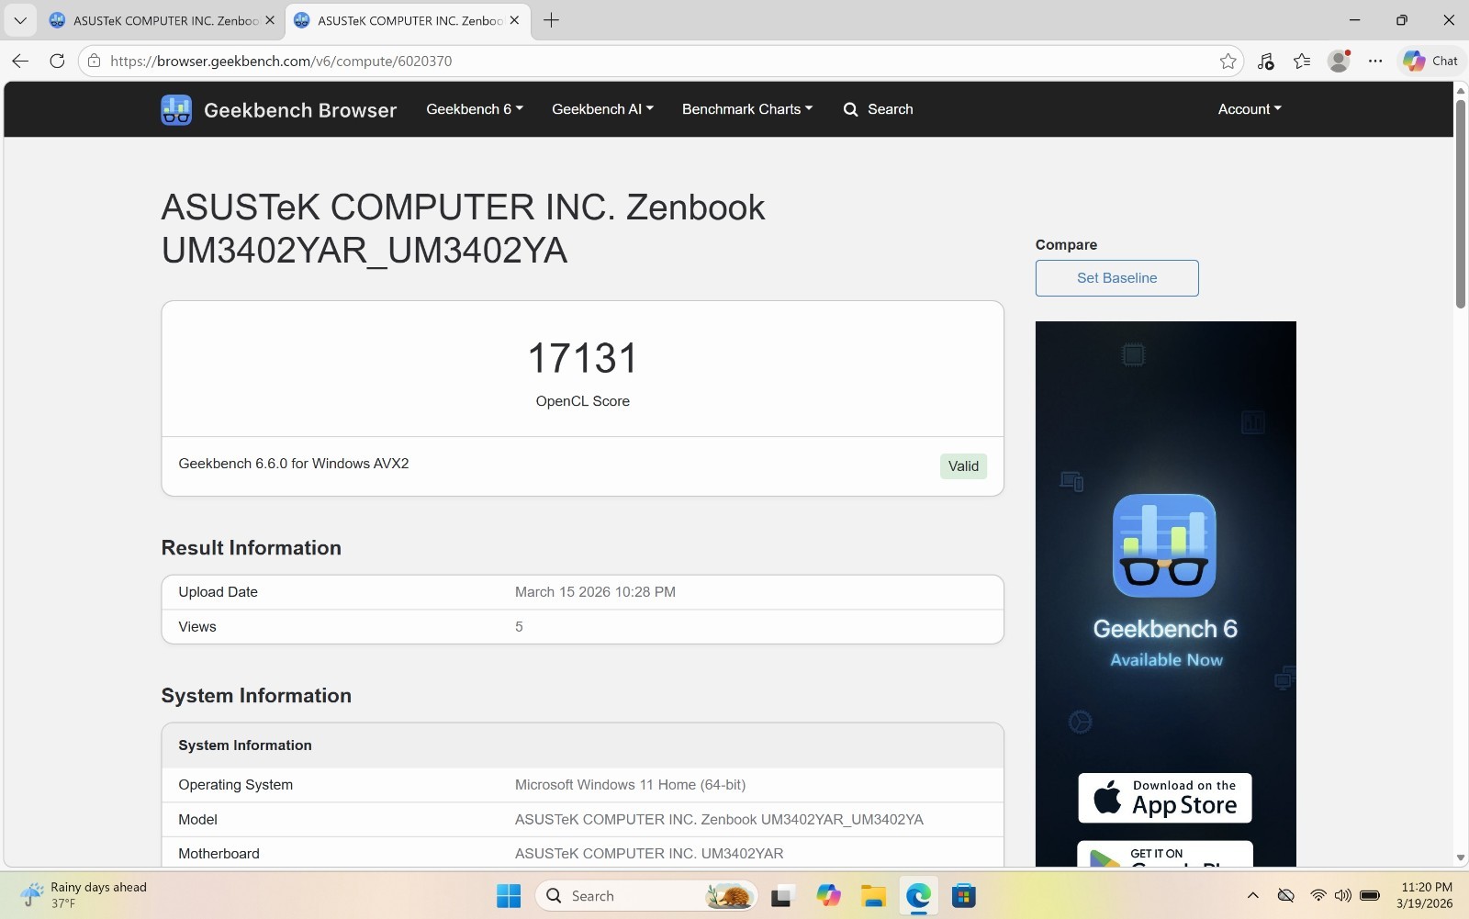Image resolution: width=1469 pixels, height=919 pixels.
Task: Open browser essentials music icon
Action: (x=1265, y=61)
